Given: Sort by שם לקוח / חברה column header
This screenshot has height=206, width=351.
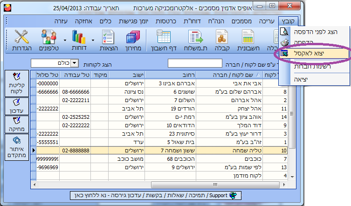Looking at the screenshot, I should 229,75.
